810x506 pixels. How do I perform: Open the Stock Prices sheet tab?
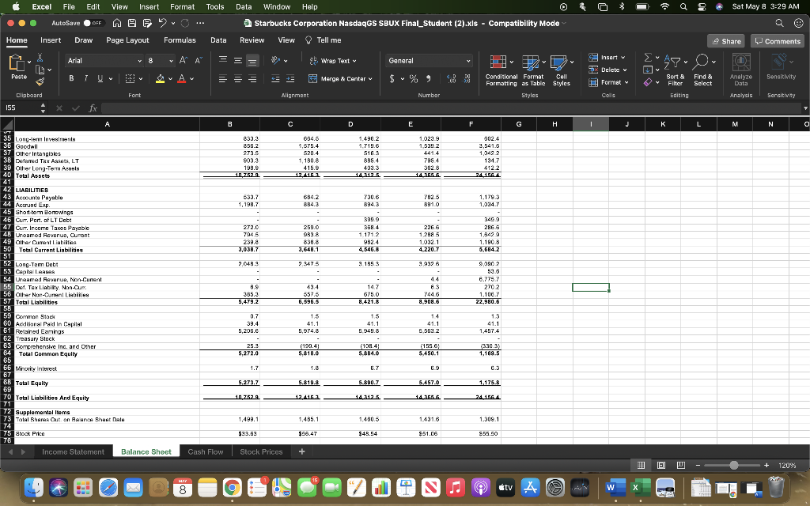click(x=261, y=451)
